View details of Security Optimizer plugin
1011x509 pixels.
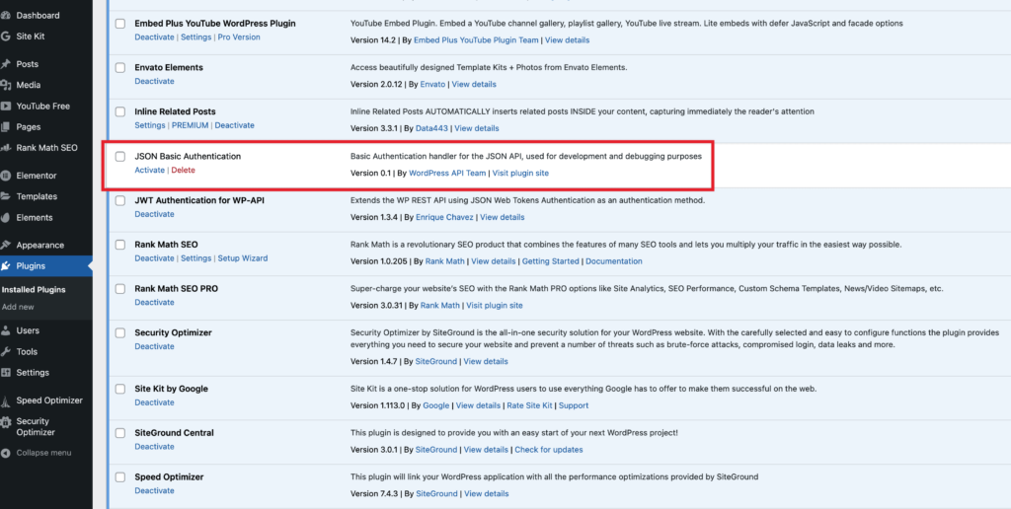(486, 361)
